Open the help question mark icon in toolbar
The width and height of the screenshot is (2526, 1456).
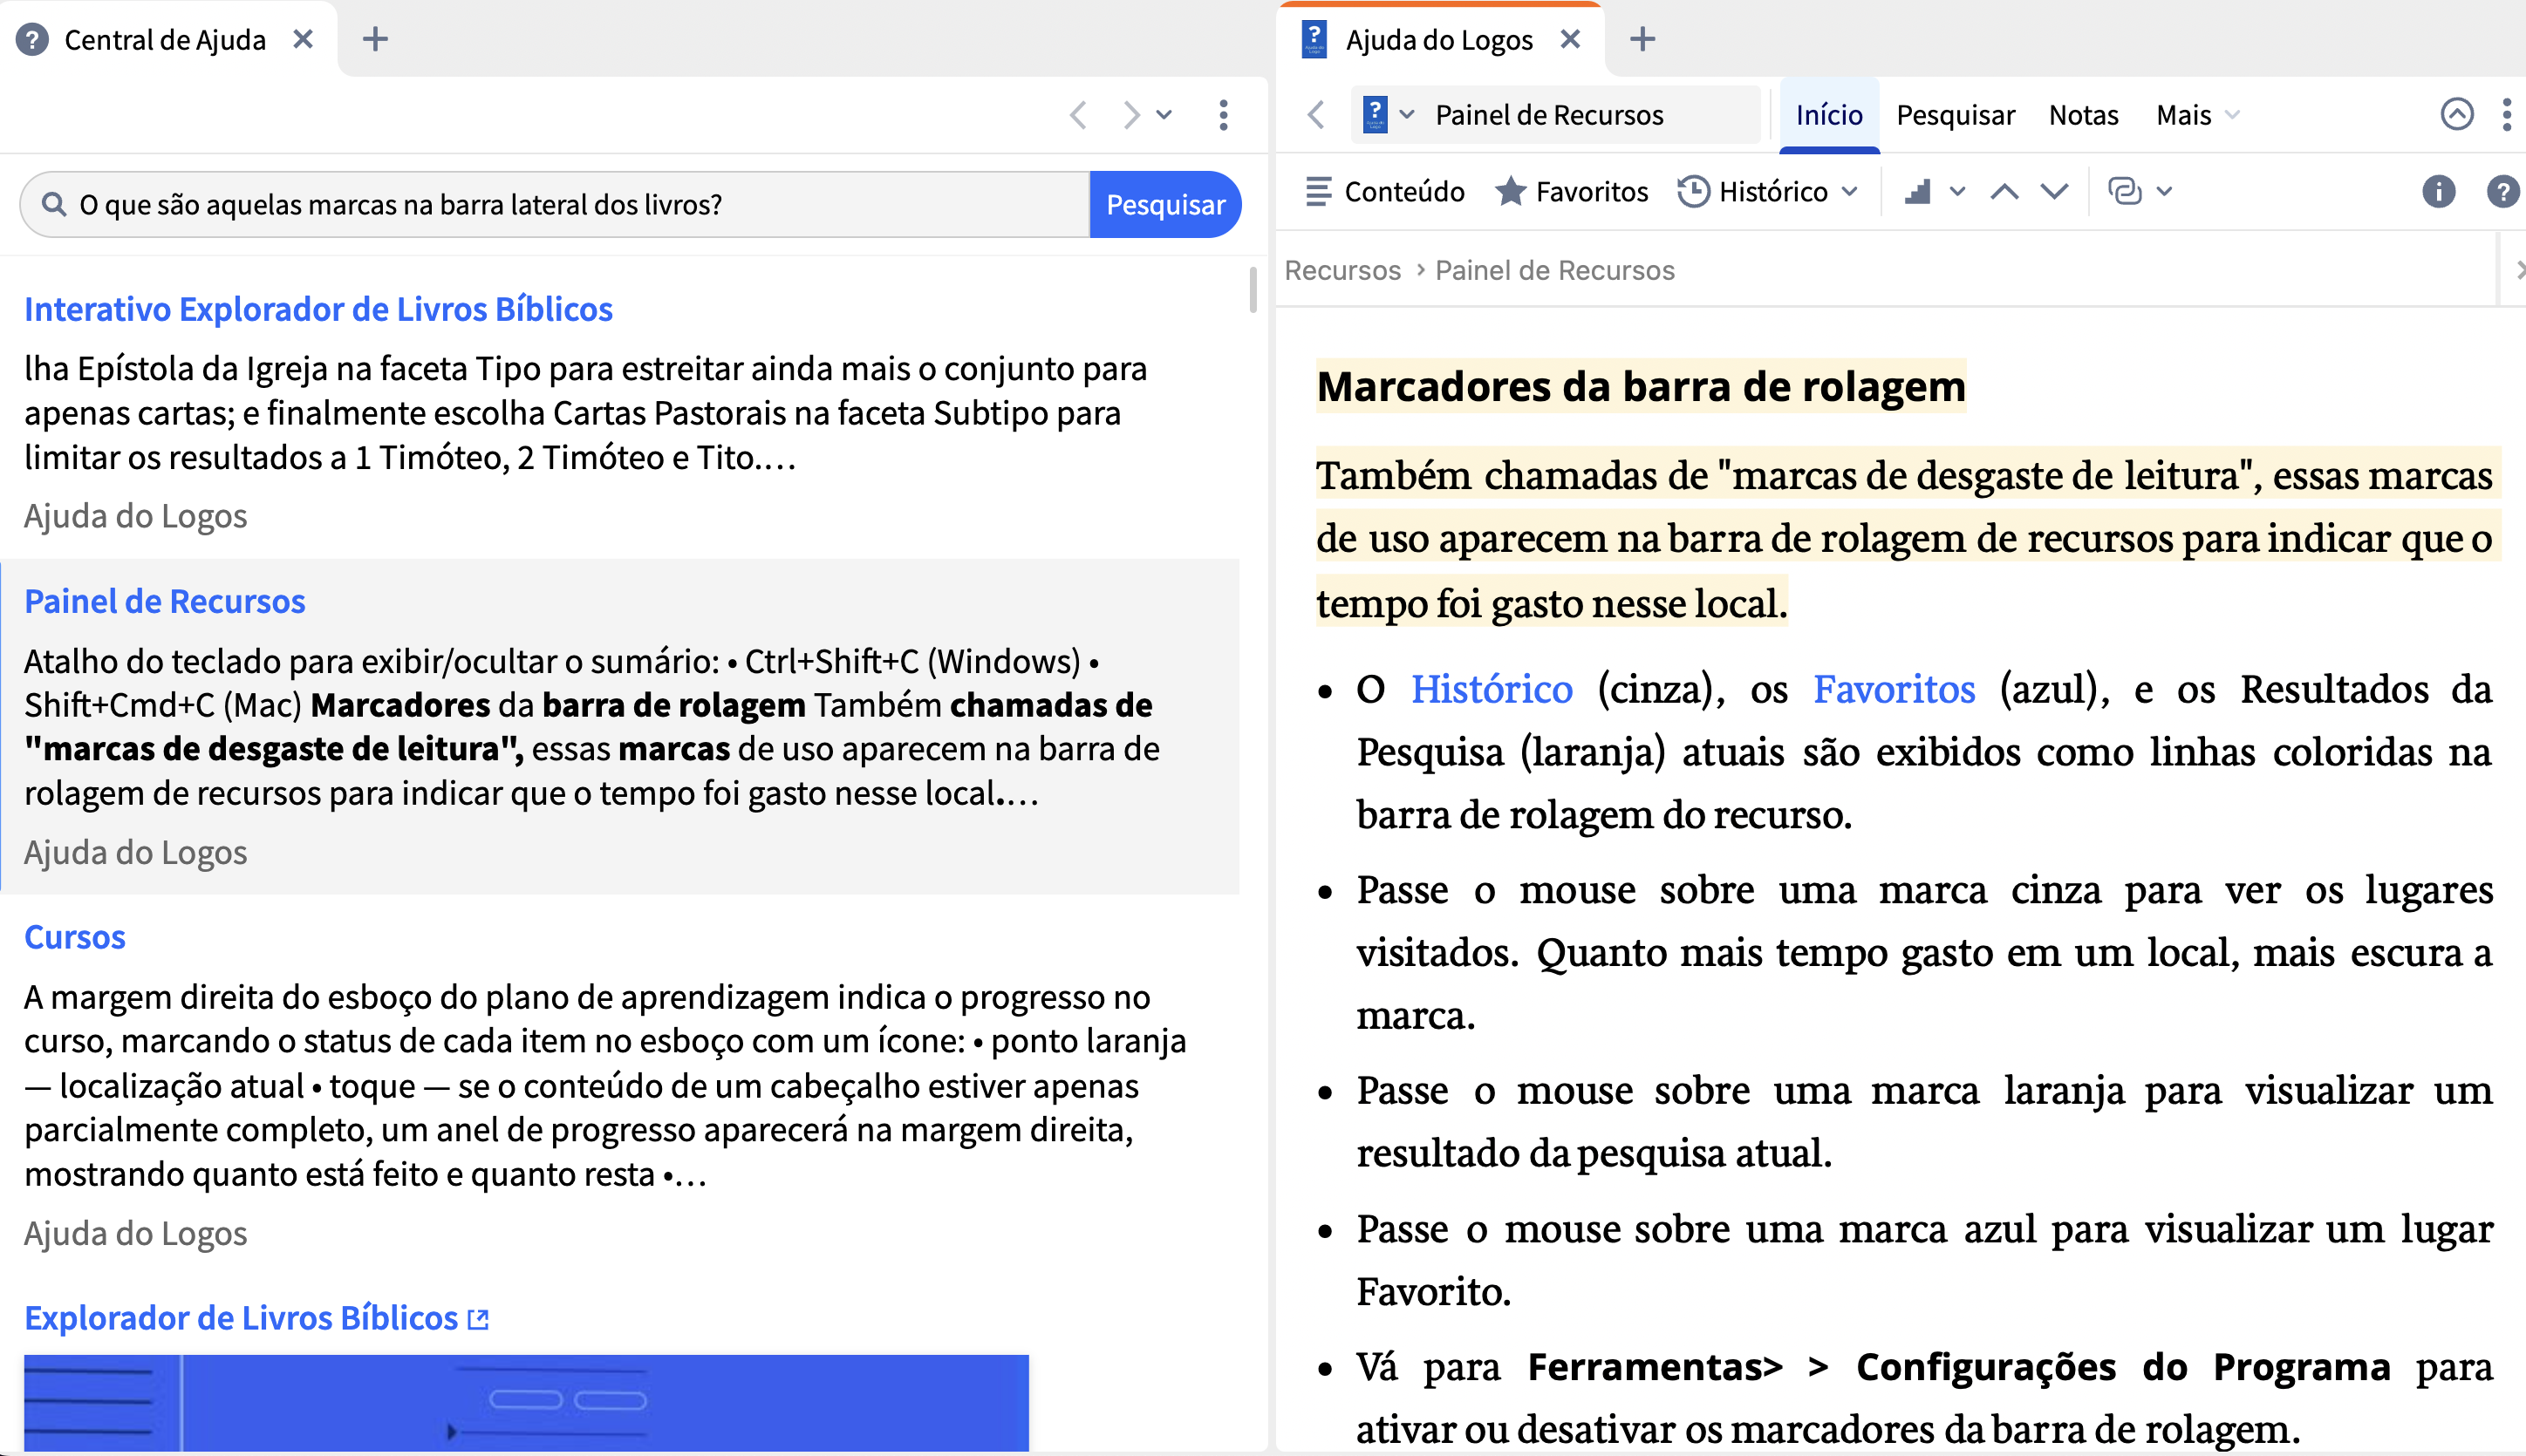[2504, 191]
